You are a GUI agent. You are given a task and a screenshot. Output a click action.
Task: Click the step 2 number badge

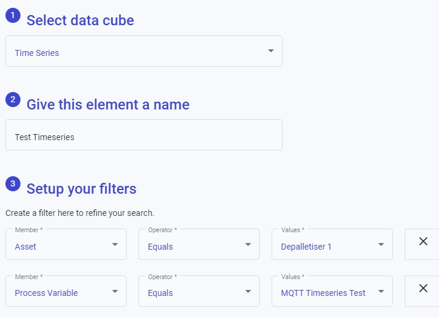pyautogui.click(x=13, y=100)
